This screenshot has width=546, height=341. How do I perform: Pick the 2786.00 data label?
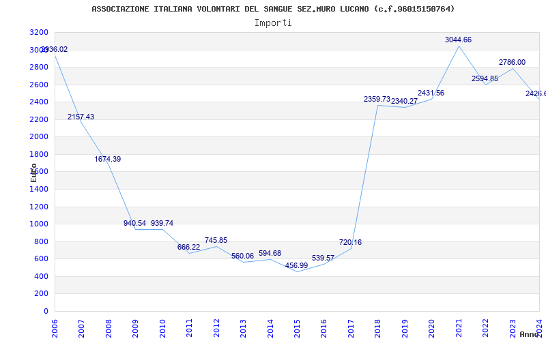513,62
